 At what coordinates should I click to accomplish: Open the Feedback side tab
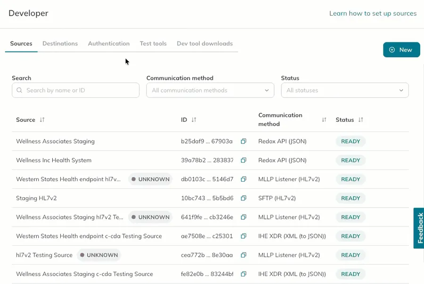click(419, 228)
